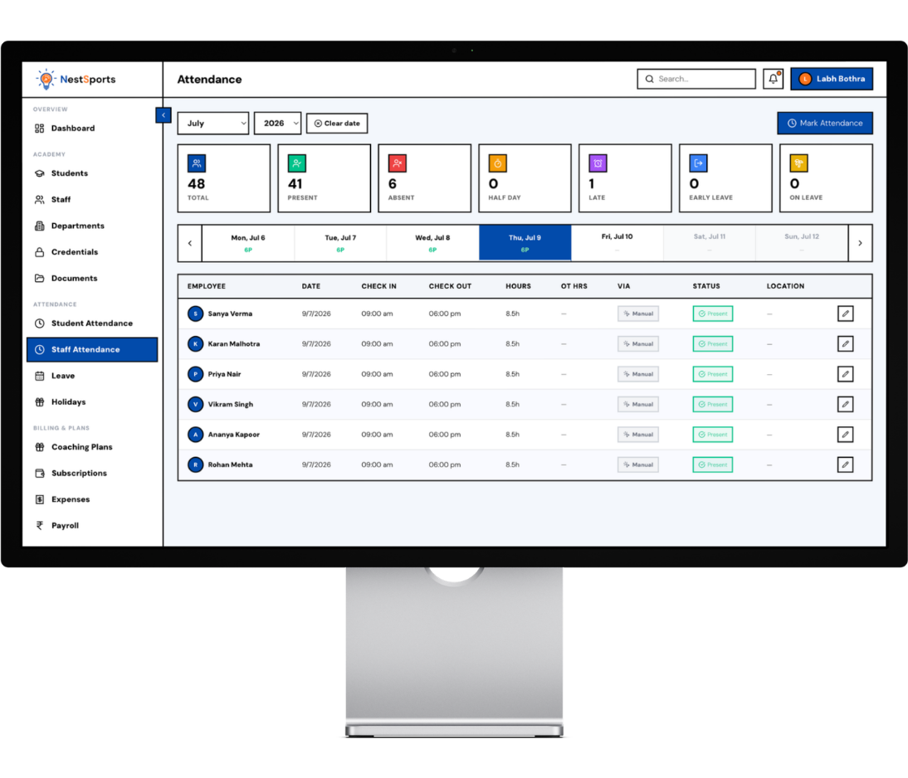The image size is (908, 778).
Task: Edit Vikram Singh's attendance record
Action: [x=845, y=404]
